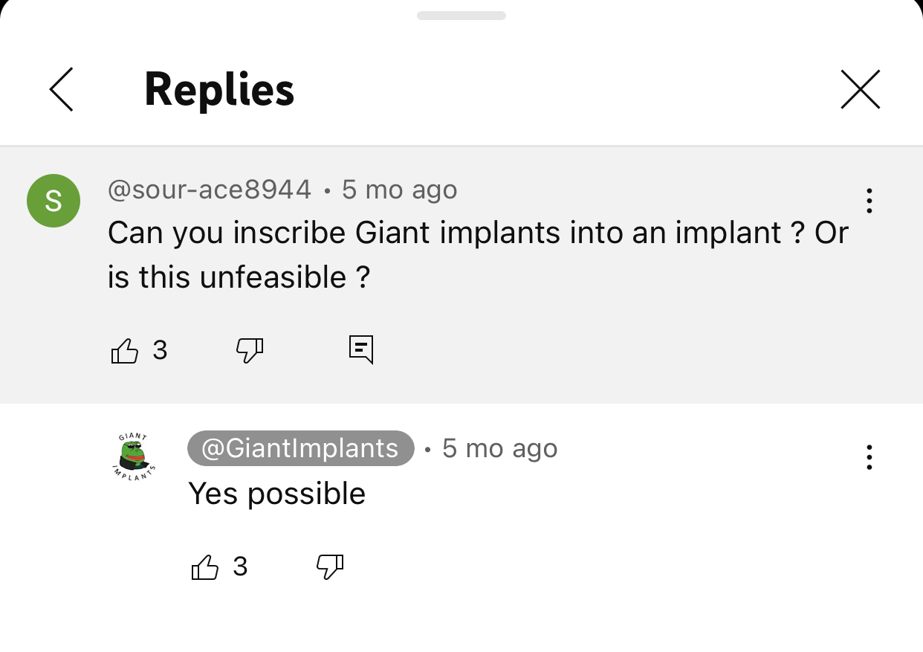
Task: Like the comment by @sour-ace8944
Action: click(x=125, y=350)
